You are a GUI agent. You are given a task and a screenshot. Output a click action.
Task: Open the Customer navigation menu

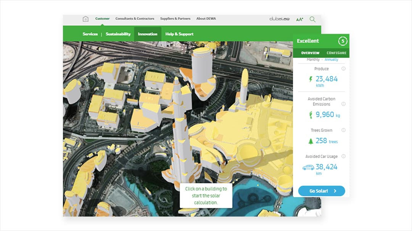tap(102, 18)
